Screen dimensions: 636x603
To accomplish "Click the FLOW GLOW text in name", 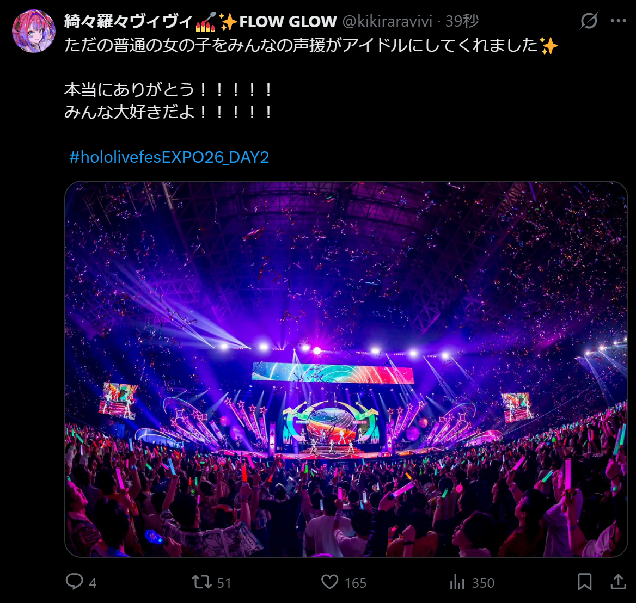I will tap(288, 21).
